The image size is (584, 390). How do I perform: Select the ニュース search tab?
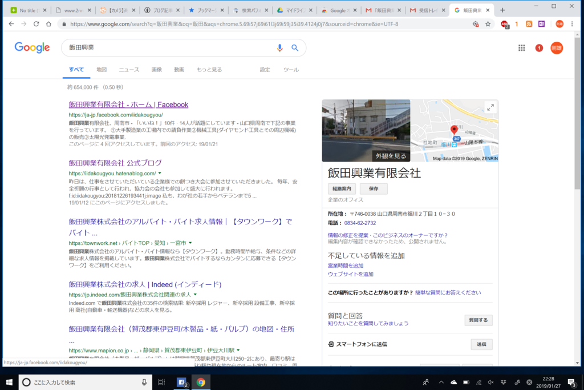(129, 70)
